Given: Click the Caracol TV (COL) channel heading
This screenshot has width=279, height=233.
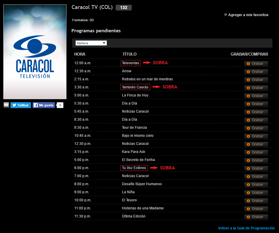Looking at the screenshot, I should pos(92,7).
